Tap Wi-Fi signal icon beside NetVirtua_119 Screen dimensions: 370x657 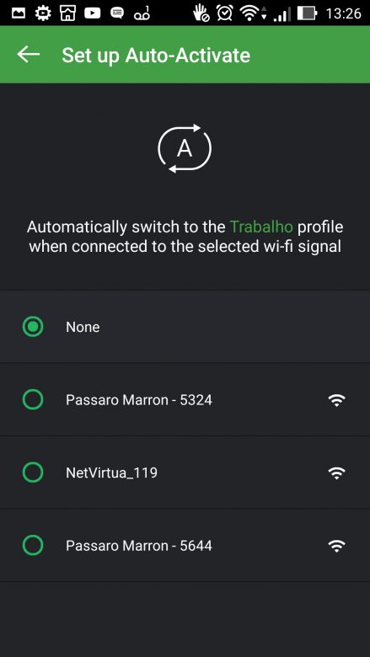coord(336,473)
